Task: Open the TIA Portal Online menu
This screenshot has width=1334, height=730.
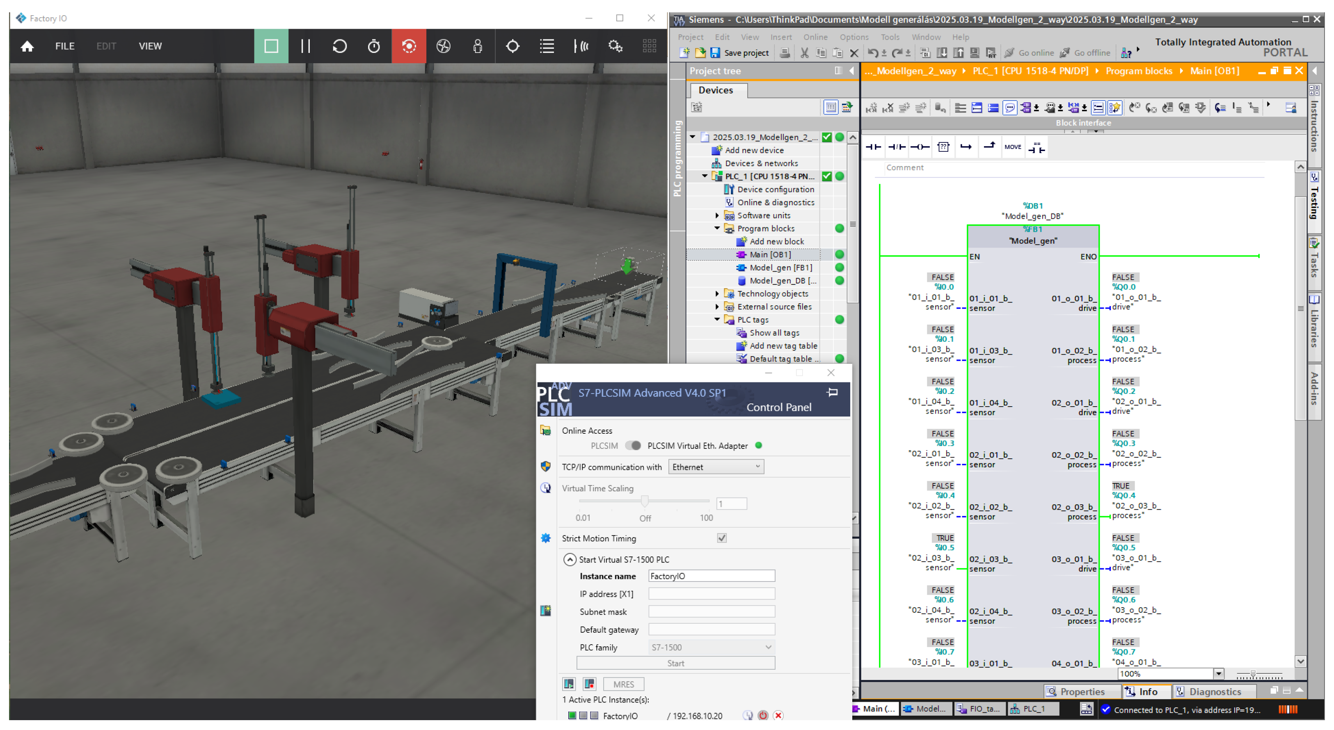Action: [x=815, y=37]
